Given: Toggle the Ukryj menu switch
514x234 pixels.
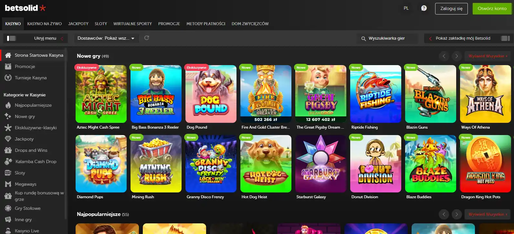Looking at the screenshot, I should (x=11, y=38).
